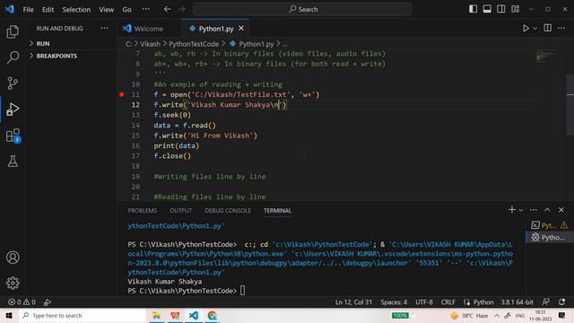The image size is (574, 323).
Task: Switch to the PROBLEMS panel tab
Action: point(143,211)
